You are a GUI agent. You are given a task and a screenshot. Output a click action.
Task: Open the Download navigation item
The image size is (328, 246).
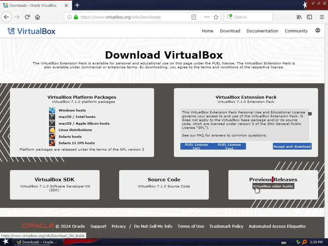(230, 31)
